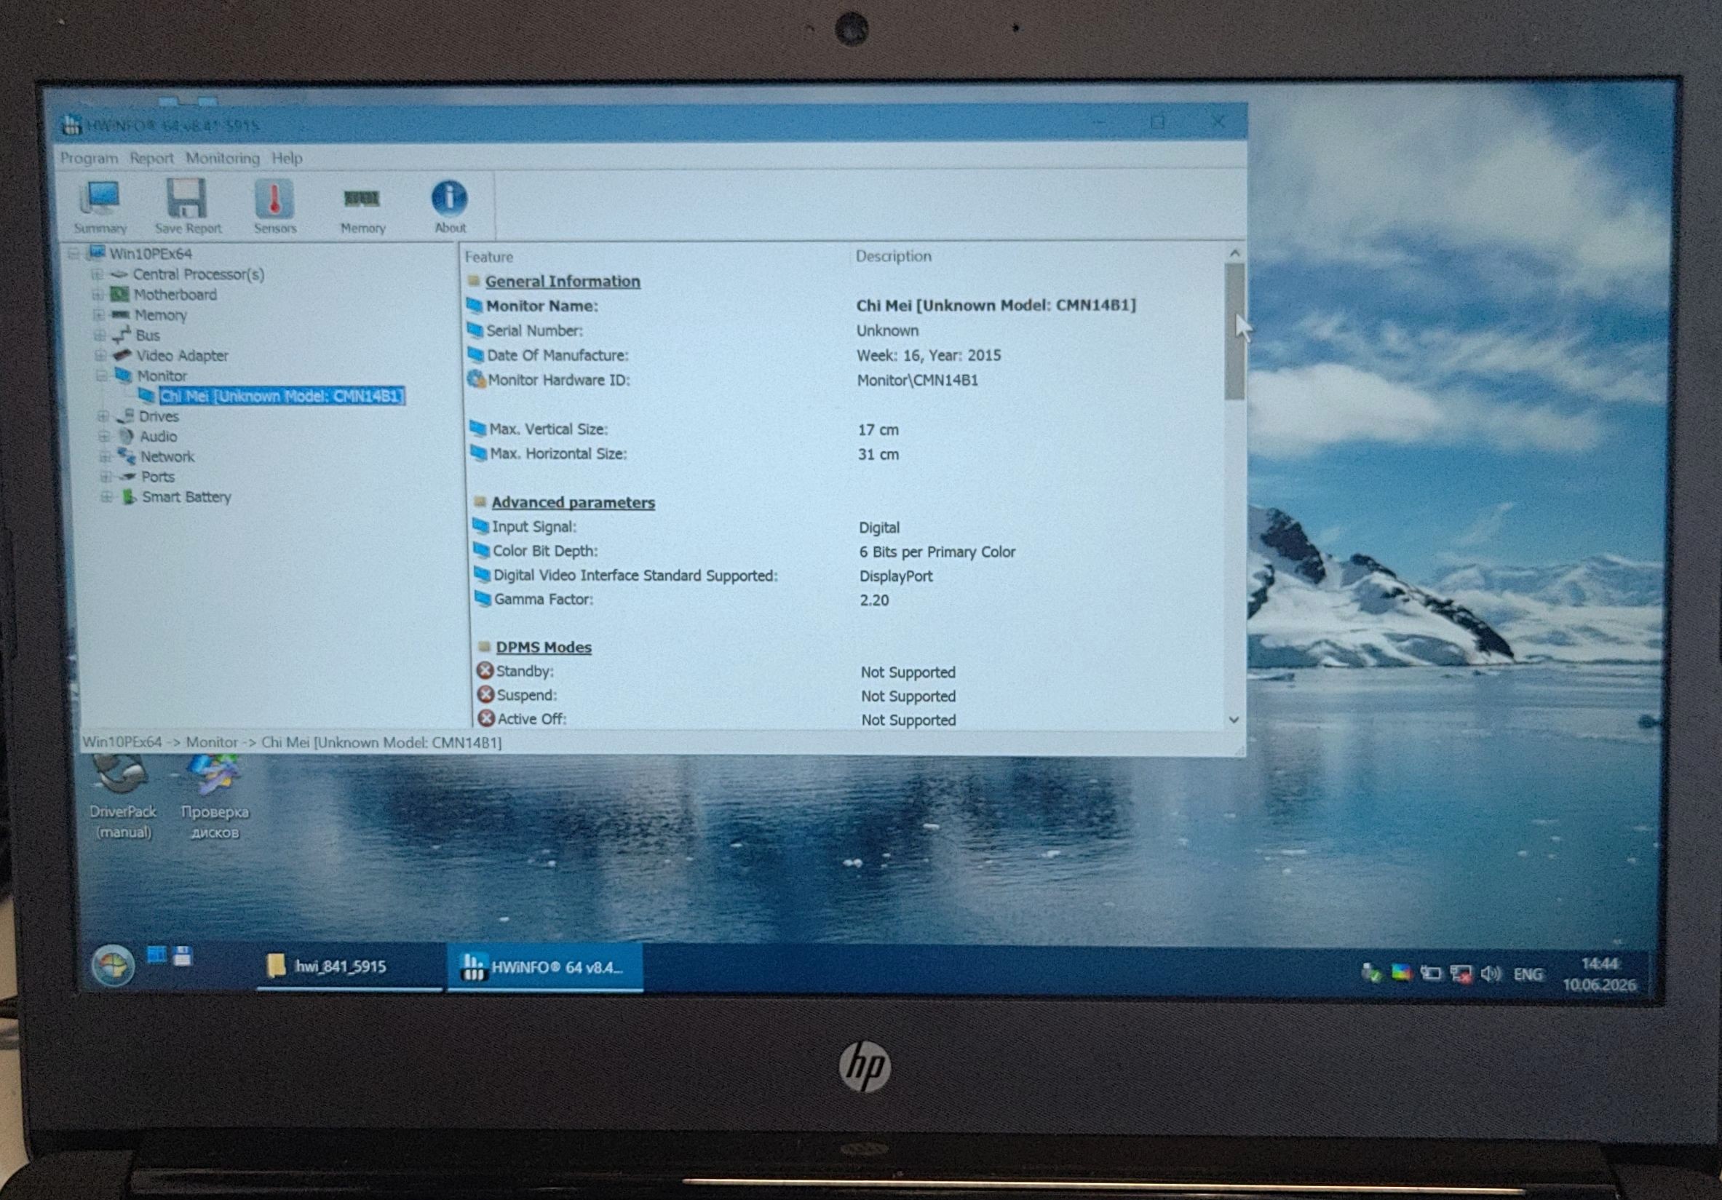Click the Smart Battery tree icon
This screenshot has width=1722, height=1200.
pos(129,496)
